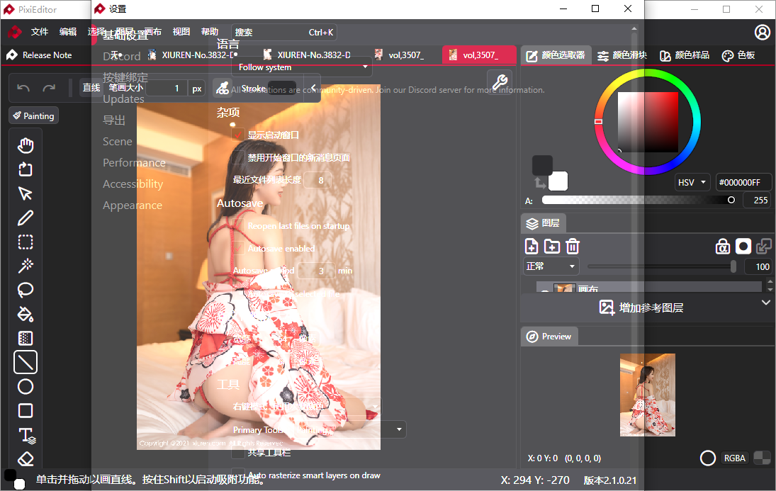776x491 pixels.
Task: Open the 视图 menu
Action: (x=181, y=32)
